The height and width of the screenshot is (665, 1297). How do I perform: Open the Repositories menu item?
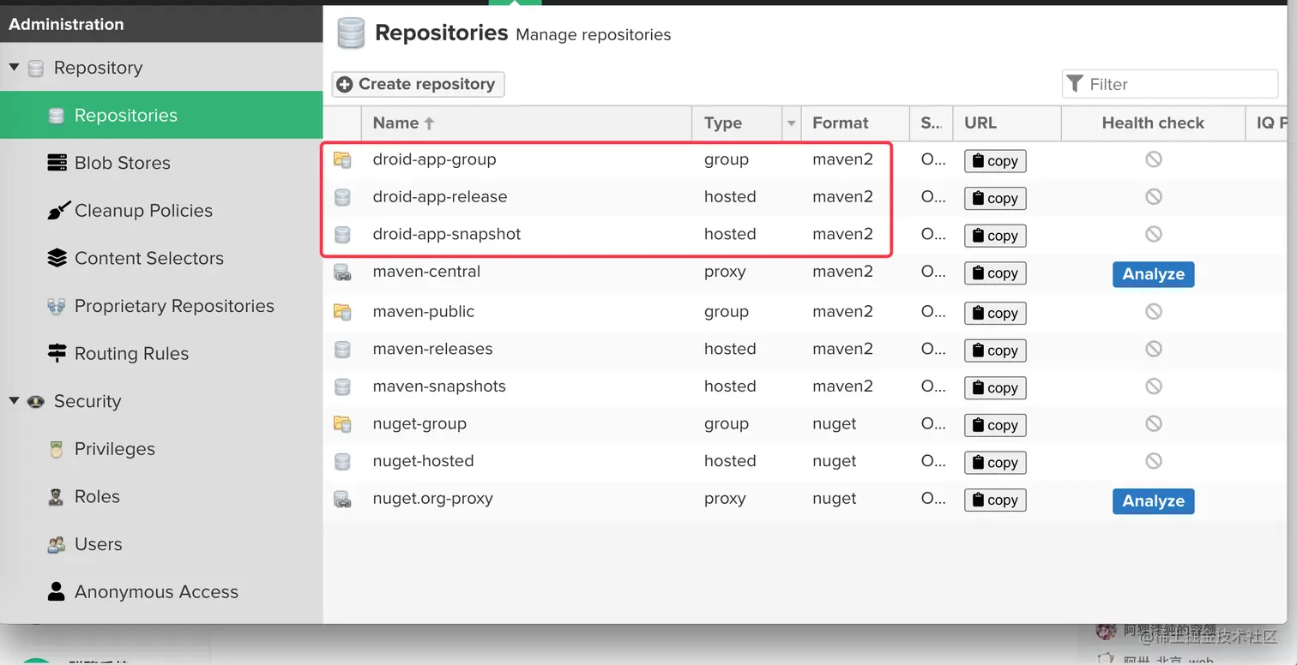[125, 116]
